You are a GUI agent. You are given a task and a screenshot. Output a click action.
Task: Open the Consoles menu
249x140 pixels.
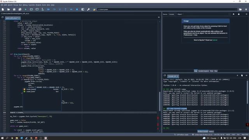[32, 5]
